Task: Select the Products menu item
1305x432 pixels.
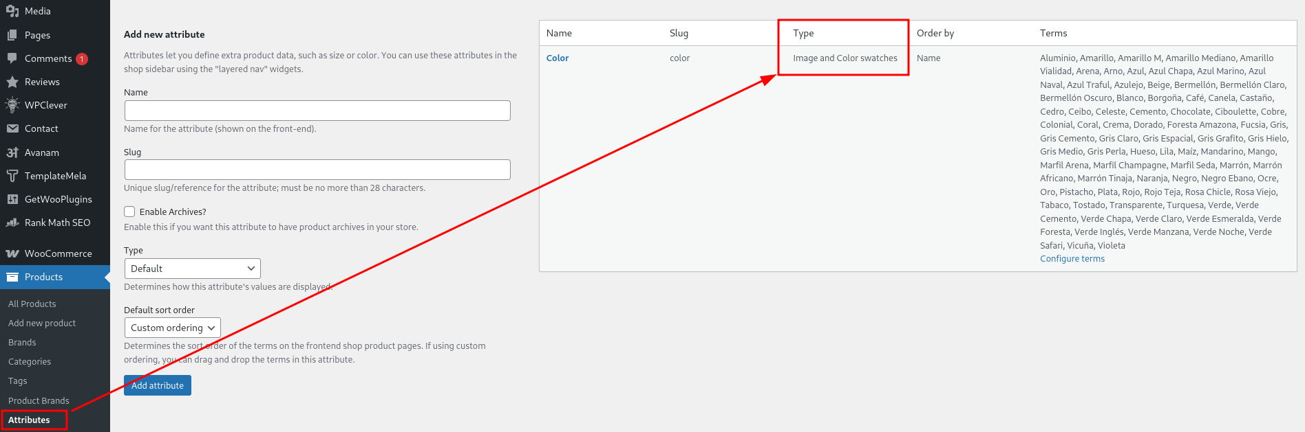Action: [55, 277]
